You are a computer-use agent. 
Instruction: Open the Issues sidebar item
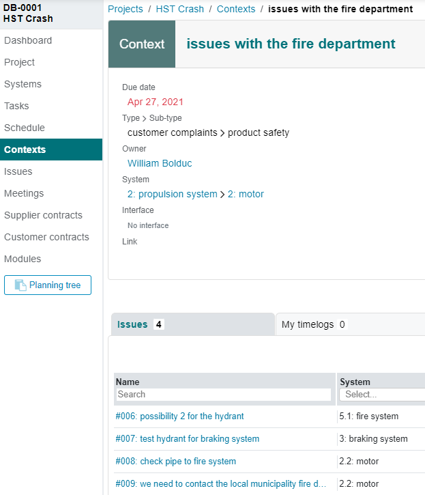click(x=18, y=171)
